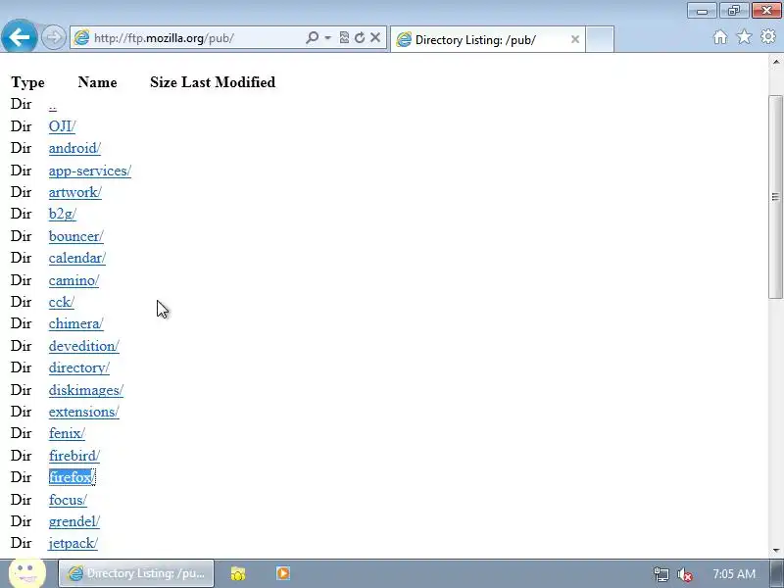Close the Directory Listing tab

pos(575,39)
